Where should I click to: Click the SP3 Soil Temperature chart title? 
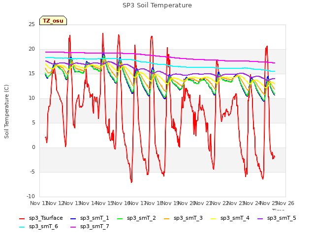157,5
